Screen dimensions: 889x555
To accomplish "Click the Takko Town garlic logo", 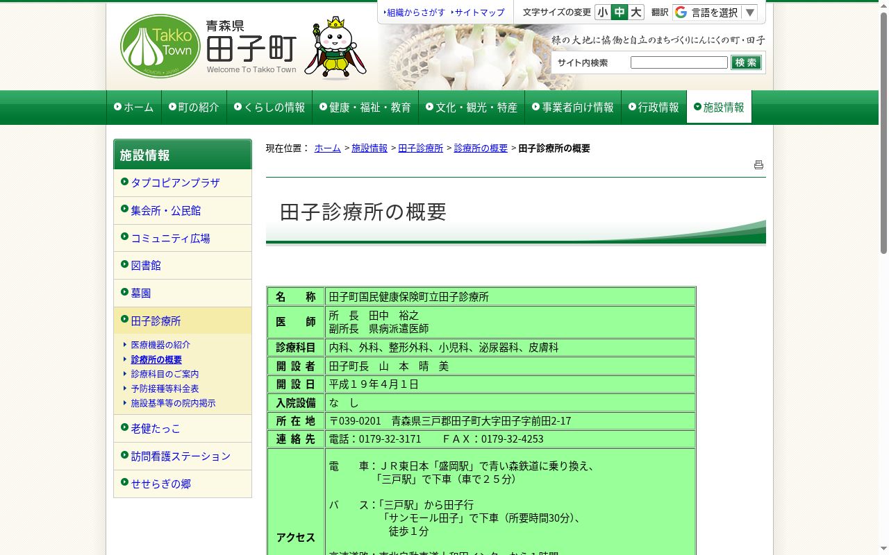I will (x=160, y=46).
